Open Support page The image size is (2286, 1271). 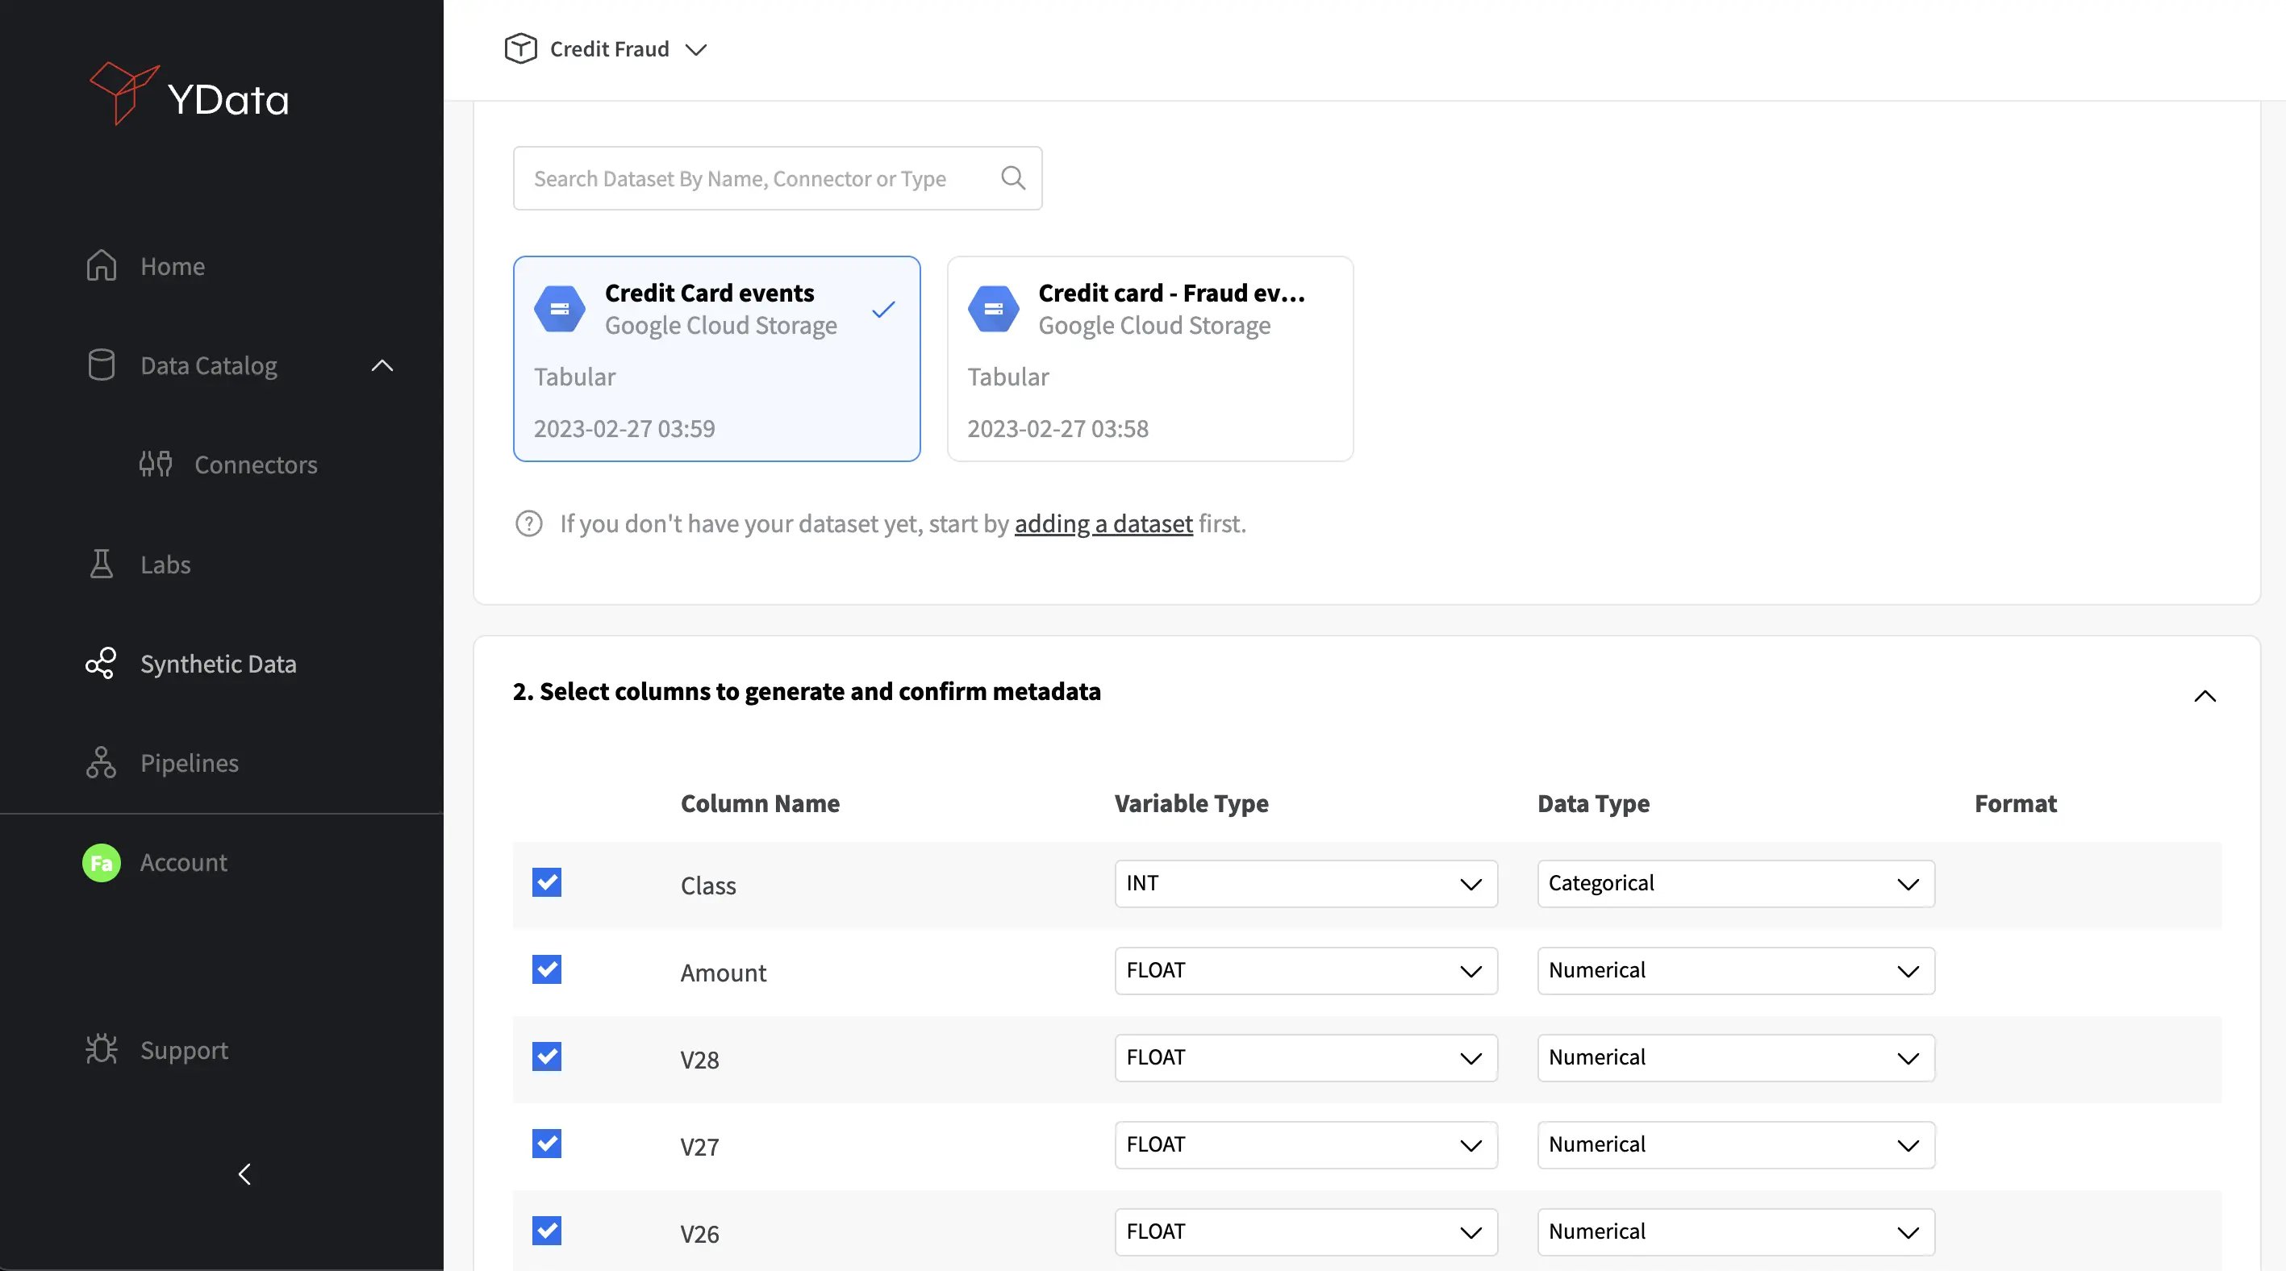(184, 1050)
